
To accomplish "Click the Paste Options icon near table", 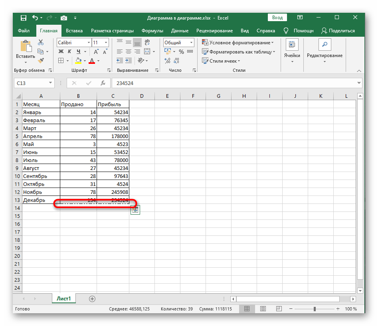I will point(135,210).
